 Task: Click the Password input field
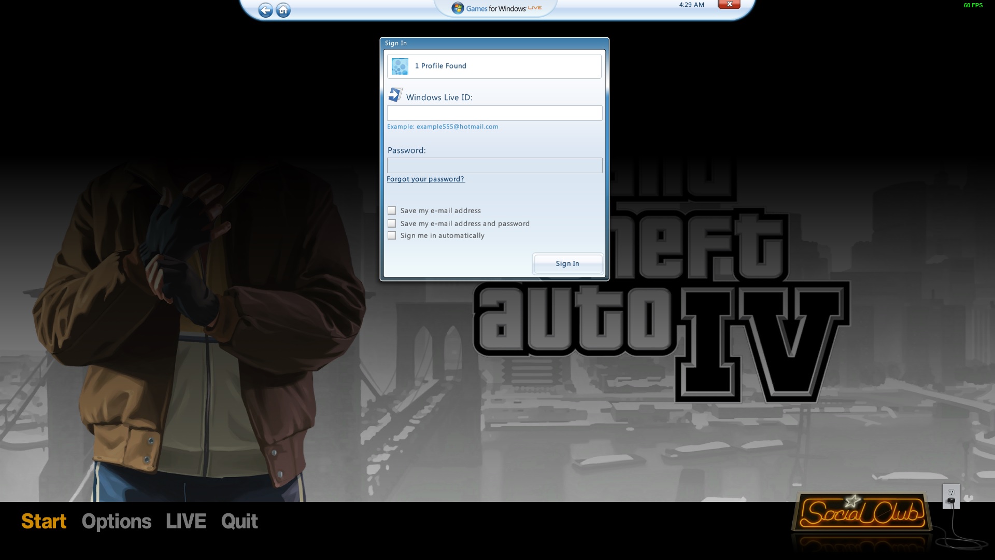click(494, 164)
